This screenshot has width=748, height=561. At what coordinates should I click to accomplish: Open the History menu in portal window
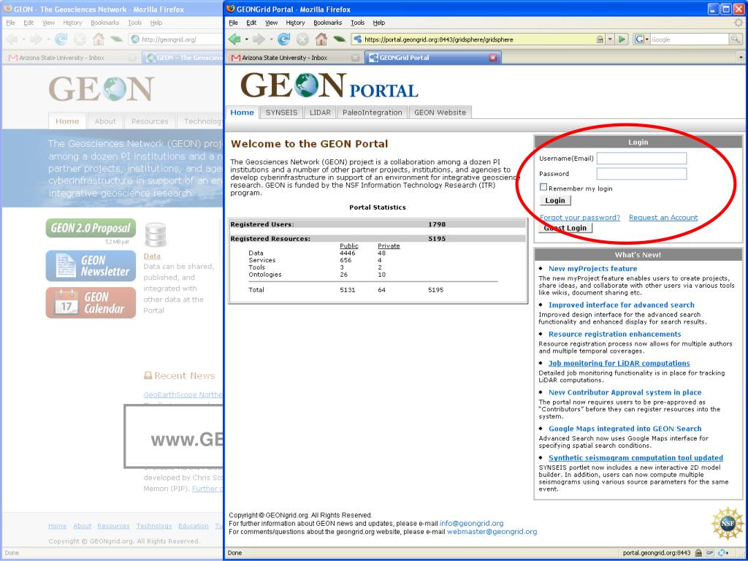295,23
